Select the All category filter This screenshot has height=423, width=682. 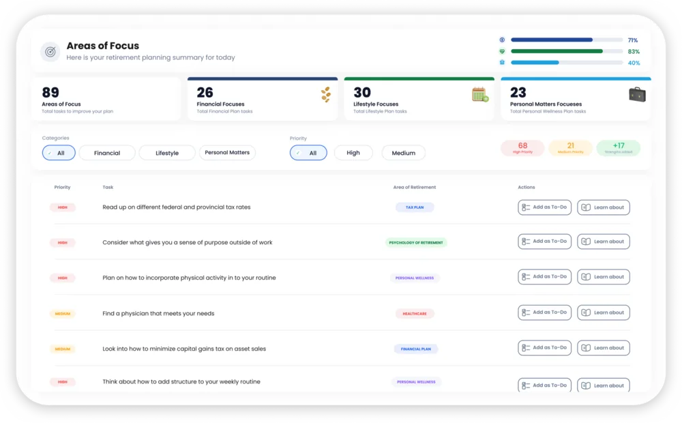point(59,153)
